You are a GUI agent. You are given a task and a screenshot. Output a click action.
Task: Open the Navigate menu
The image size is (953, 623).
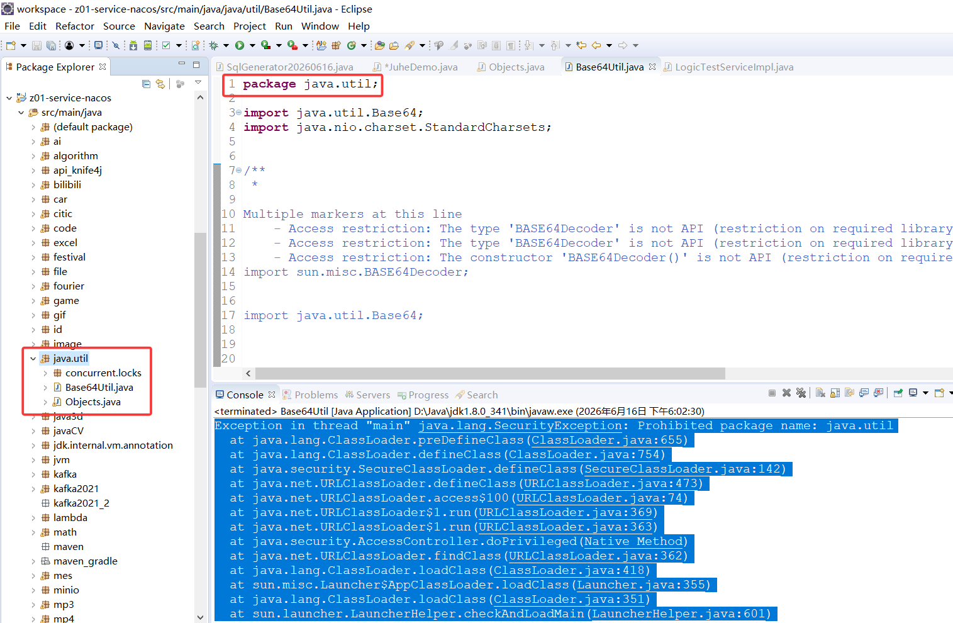point(164,26)
